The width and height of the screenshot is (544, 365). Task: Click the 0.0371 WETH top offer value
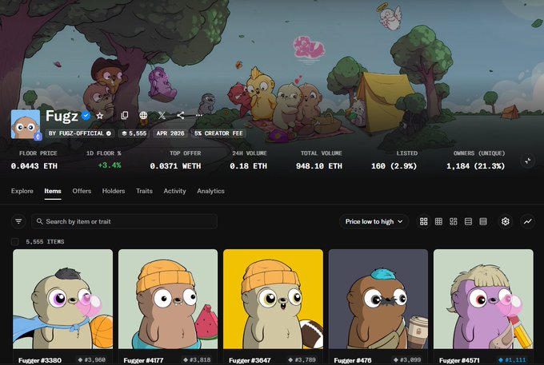(175, 166)
